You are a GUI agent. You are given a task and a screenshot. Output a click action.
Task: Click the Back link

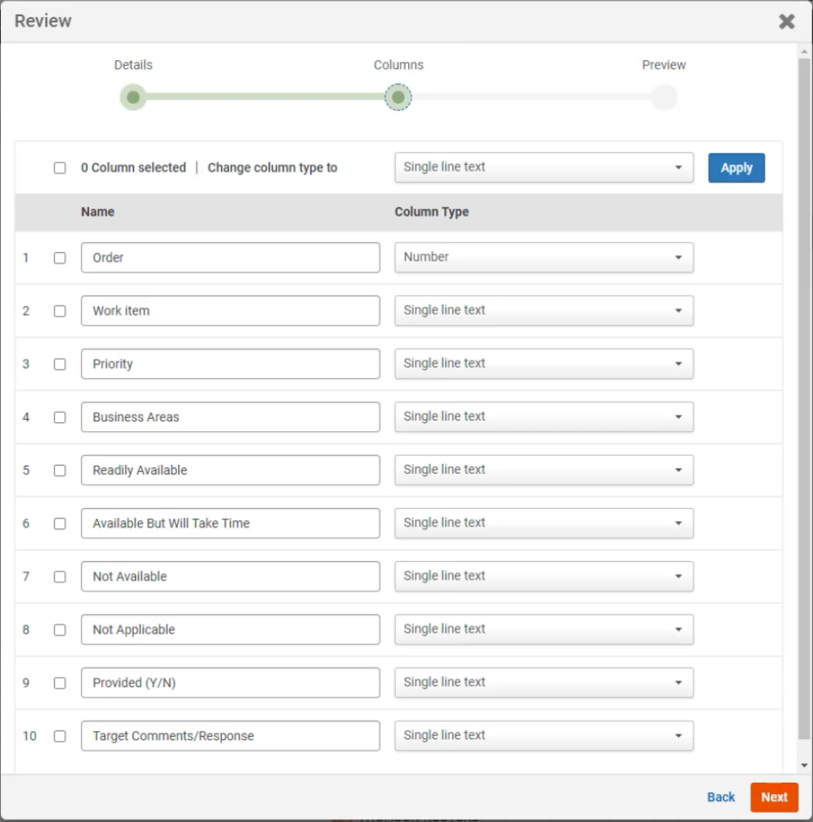click(x=721, y=797)
